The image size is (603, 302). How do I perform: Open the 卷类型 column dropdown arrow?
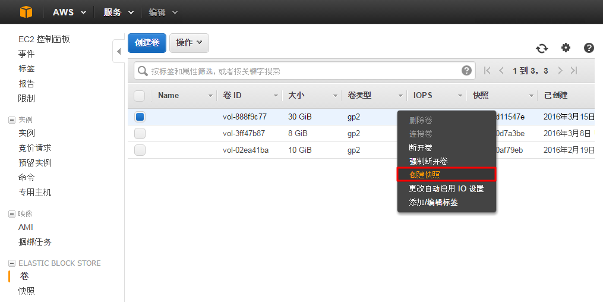tap(400, 96)
